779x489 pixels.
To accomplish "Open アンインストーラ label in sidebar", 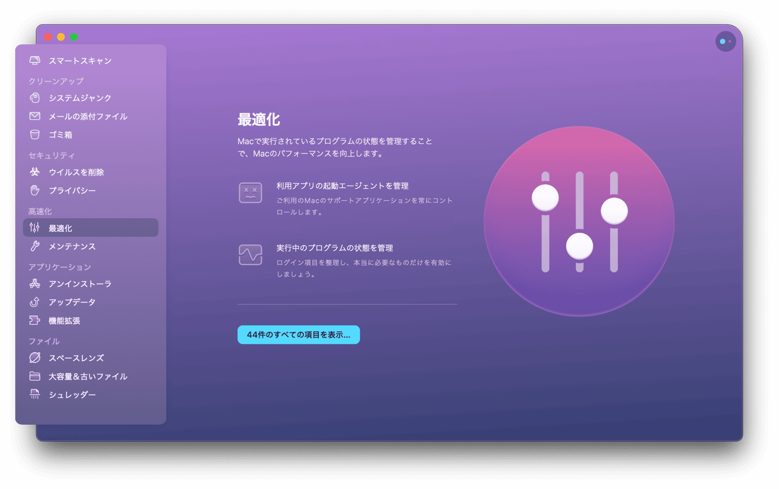I will pyautogui.click(x=80, y=284).
